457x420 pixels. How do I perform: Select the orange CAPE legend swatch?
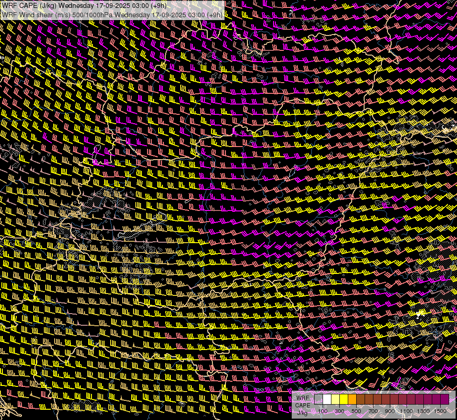click(x=352, y=399)
